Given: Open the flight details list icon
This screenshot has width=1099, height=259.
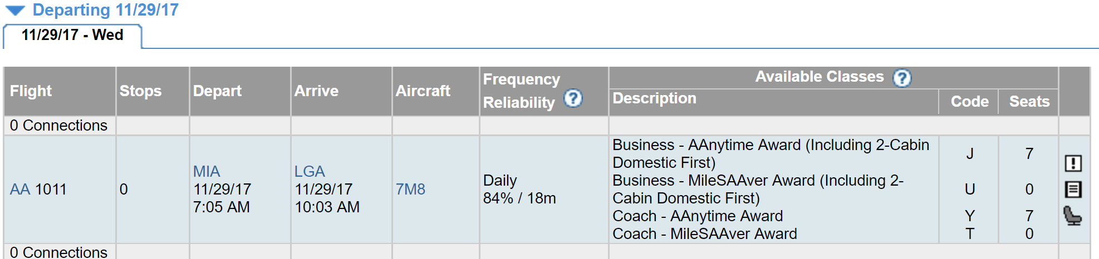Looking at the screenshot, I should point(1073,190).
